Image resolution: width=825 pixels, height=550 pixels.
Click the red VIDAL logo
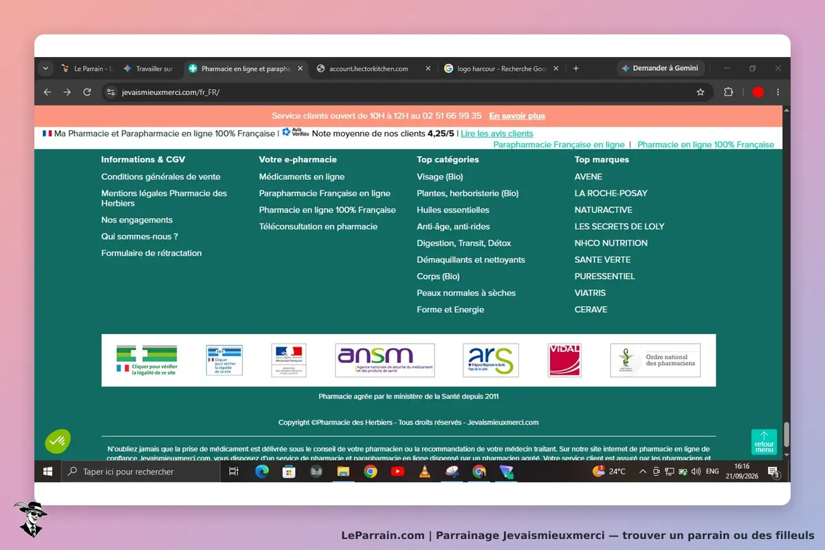564,360
